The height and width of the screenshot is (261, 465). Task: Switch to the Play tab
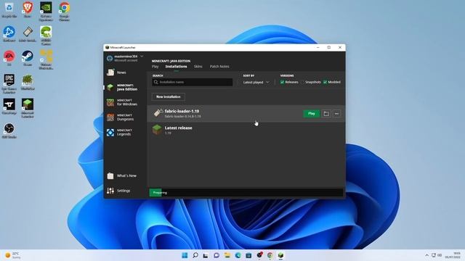pyautogui.click(x=155, y=67)
